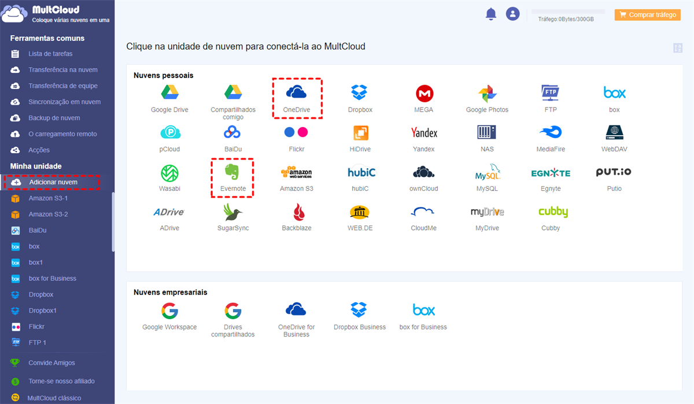Choose the MyDrive service
Screen dimensions: 694x404
point(487,217)
